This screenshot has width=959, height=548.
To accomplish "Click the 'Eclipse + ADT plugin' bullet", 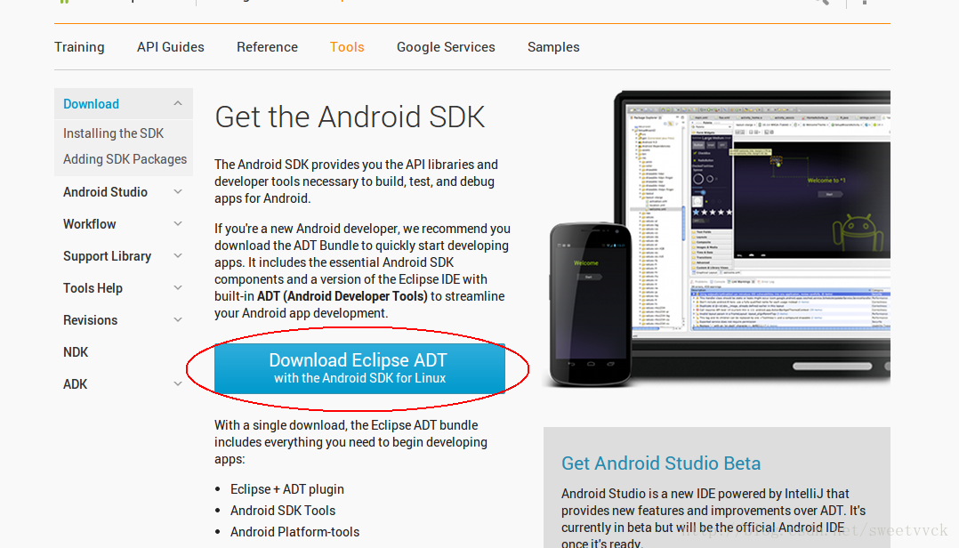I will [286, 489].
